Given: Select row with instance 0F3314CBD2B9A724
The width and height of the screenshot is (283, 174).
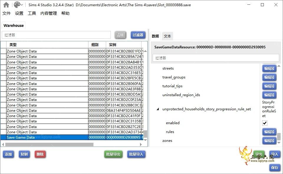Looking at the screenshot, I should 72,57.
